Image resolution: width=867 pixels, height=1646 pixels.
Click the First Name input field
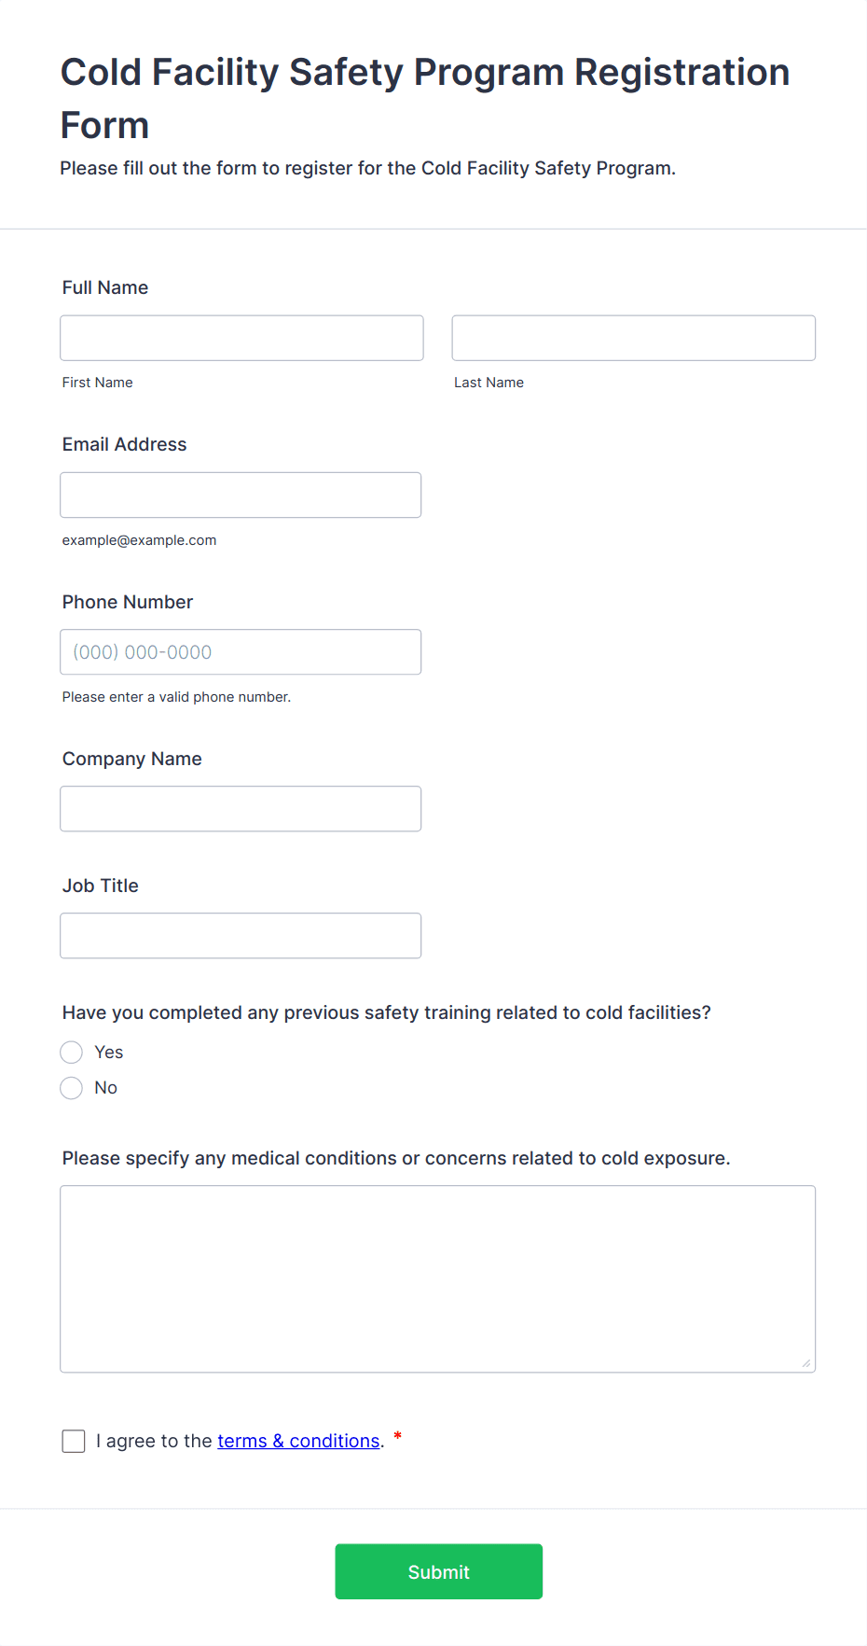coord(241,338)
